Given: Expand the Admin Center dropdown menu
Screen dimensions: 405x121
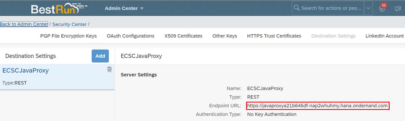Looking at the screenshot, I should [124, 8].
